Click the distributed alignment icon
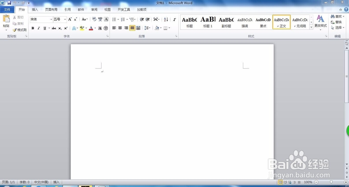This screenshot has height=187, width=349. coord(138,28)
